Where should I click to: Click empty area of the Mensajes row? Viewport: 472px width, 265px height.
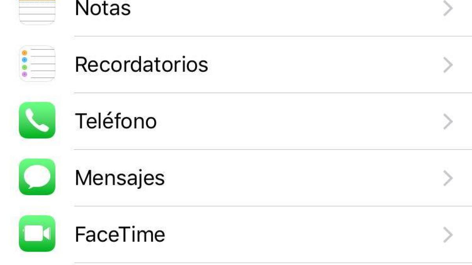coord(303,178)
